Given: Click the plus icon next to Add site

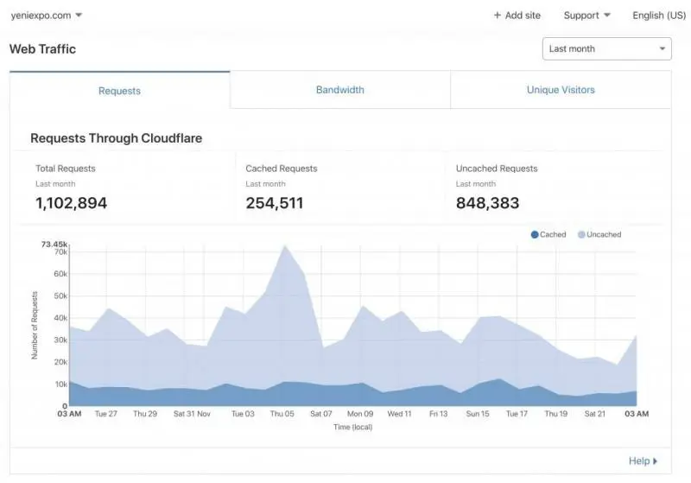Looking at the screenshot, I should (x=498, y=16).
